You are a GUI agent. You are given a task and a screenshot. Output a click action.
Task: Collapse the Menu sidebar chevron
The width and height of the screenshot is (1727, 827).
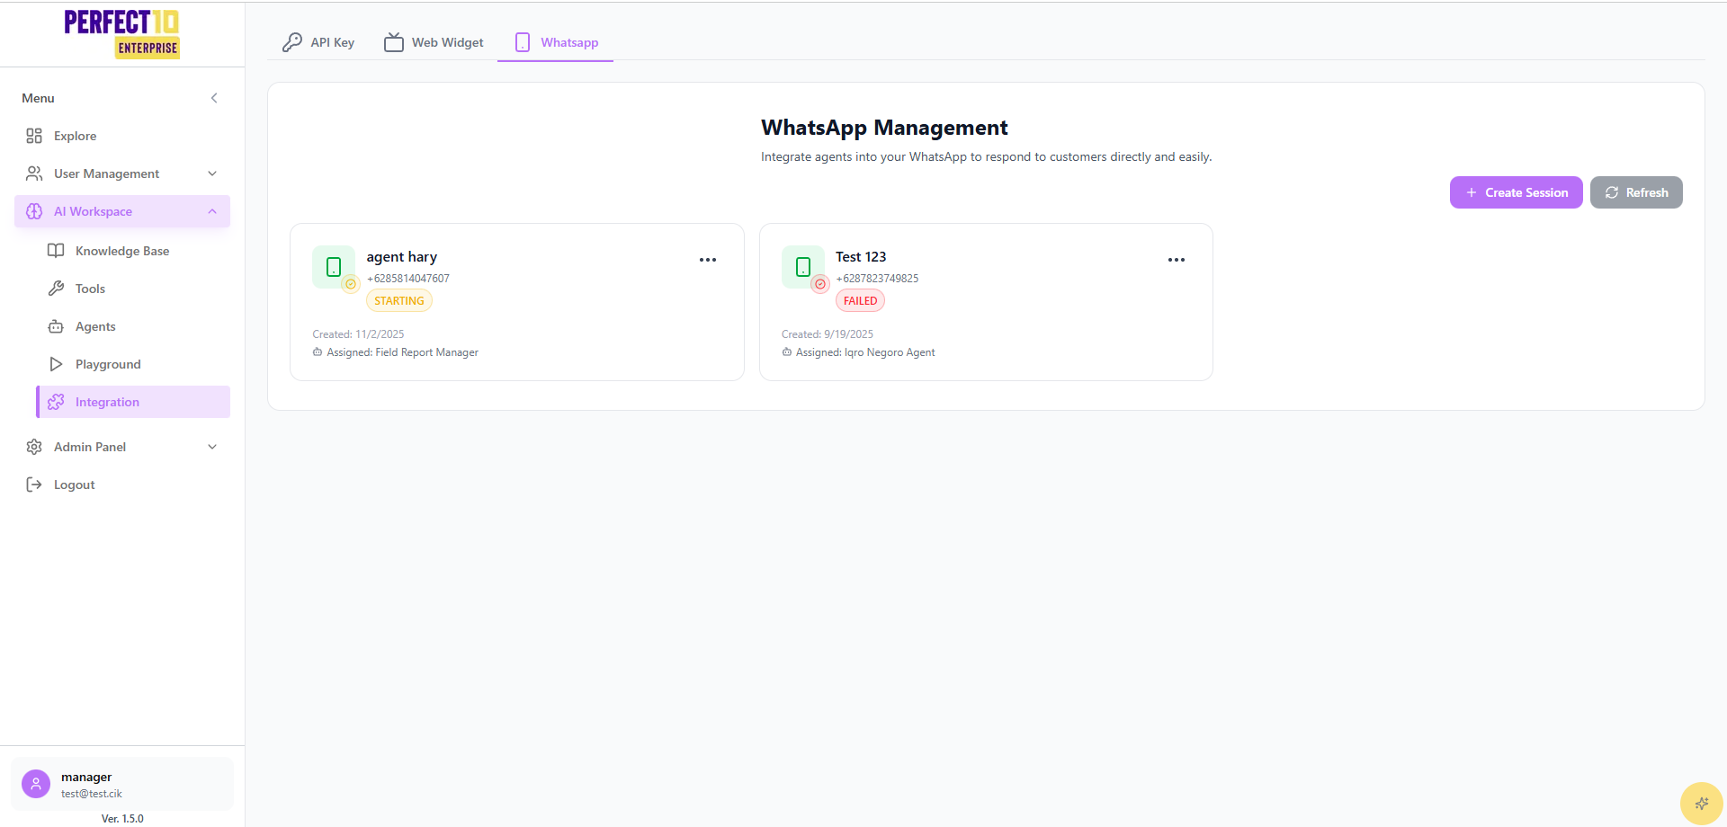214,98
